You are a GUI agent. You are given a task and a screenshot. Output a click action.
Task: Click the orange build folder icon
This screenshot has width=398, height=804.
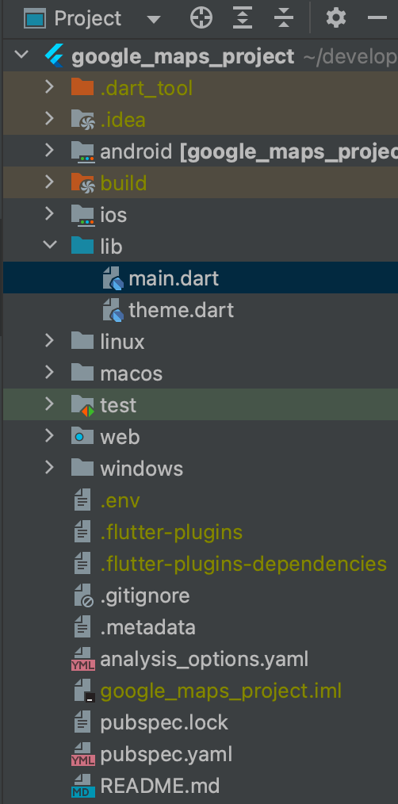[x=82, y=183]
